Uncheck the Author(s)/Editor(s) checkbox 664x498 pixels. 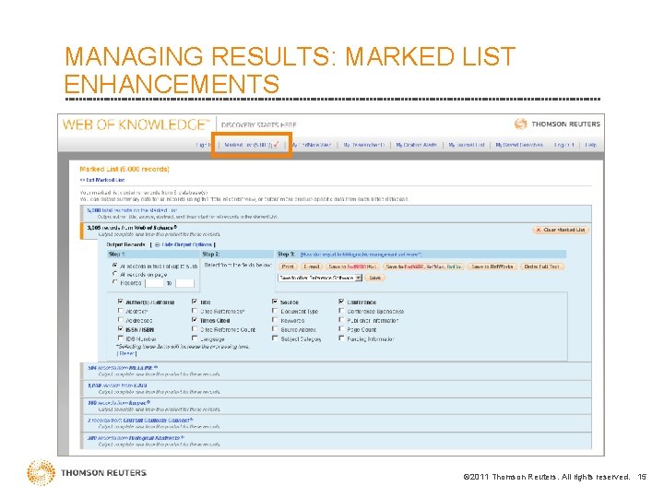(121, 302)
